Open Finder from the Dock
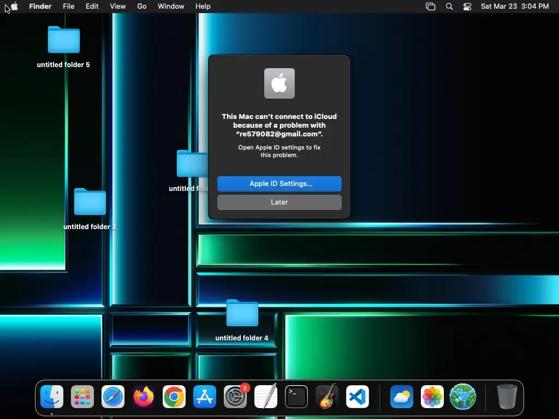The height and width of the screenshot is (419, 559). 52,397
